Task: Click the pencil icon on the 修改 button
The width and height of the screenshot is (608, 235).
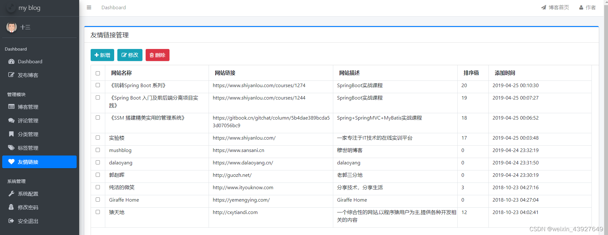Action: (x=124, y=55)
